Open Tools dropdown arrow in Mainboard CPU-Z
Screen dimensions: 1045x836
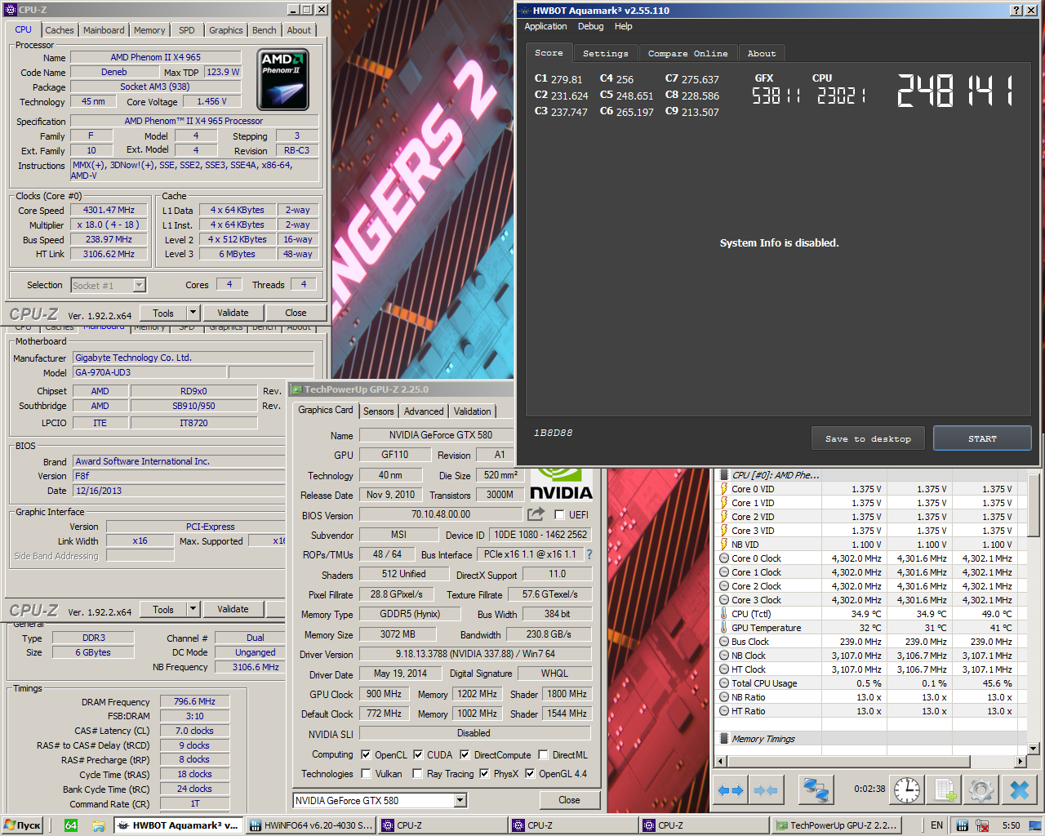tap(193, 609)
